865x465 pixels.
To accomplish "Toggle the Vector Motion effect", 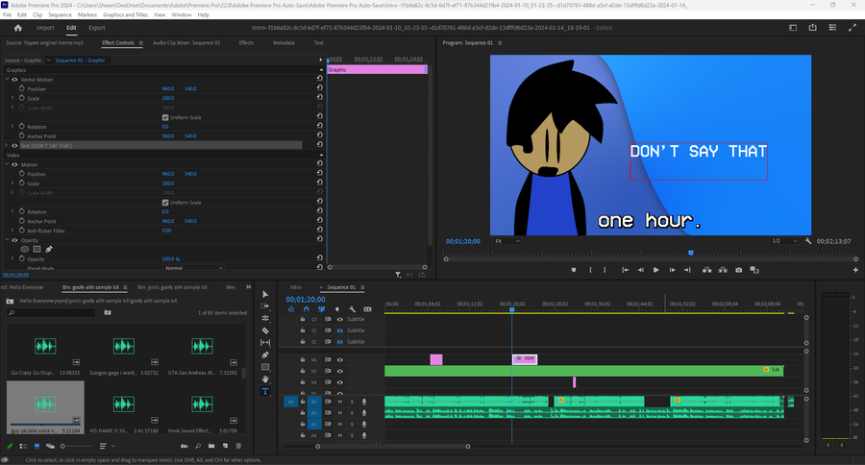I will 14,80.
